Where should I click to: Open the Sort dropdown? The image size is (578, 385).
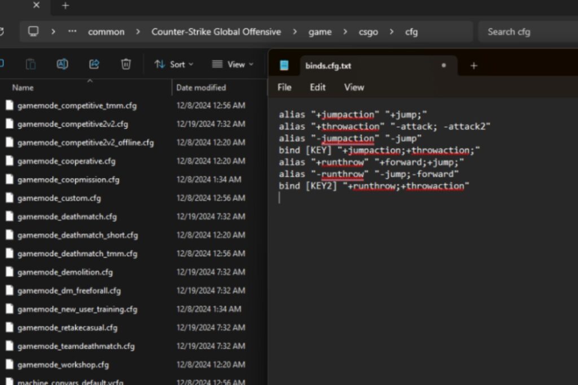[174, 64]
